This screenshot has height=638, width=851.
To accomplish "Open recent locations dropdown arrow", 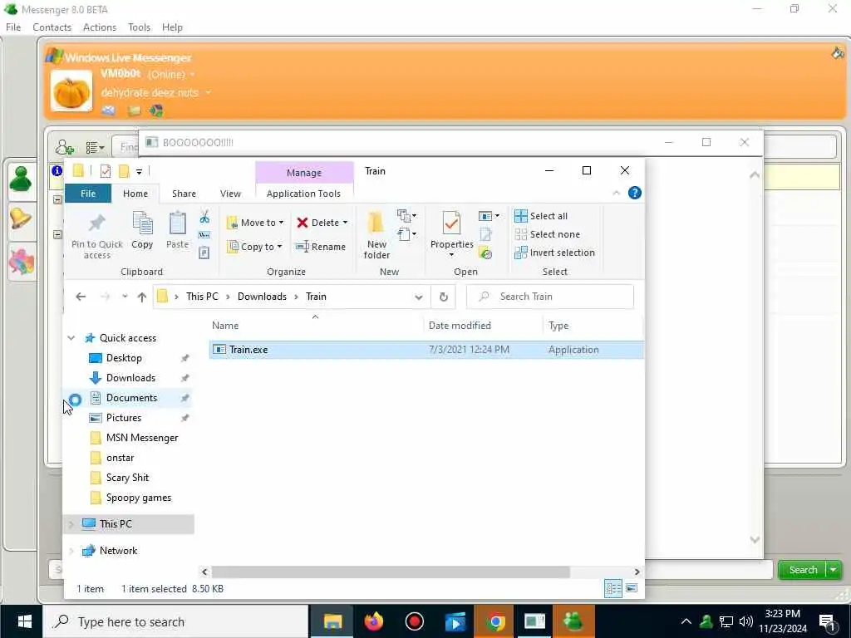I will [x=125, y=297].
